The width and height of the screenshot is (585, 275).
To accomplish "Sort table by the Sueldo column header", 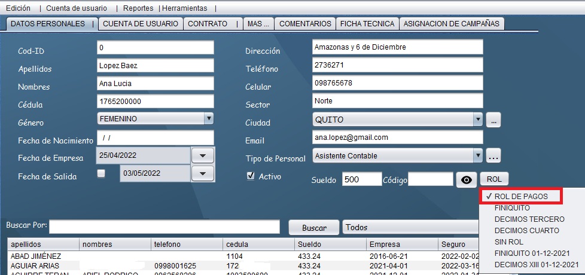I will pyautogui.click(x=330, y=244).
